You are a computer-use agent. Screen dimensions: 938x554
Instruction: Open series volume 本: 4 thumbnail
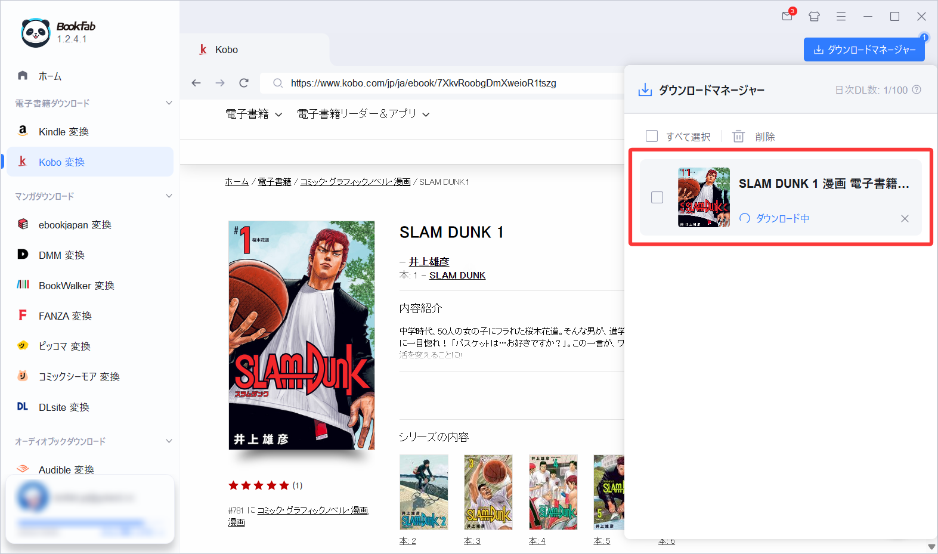point(553,493)
